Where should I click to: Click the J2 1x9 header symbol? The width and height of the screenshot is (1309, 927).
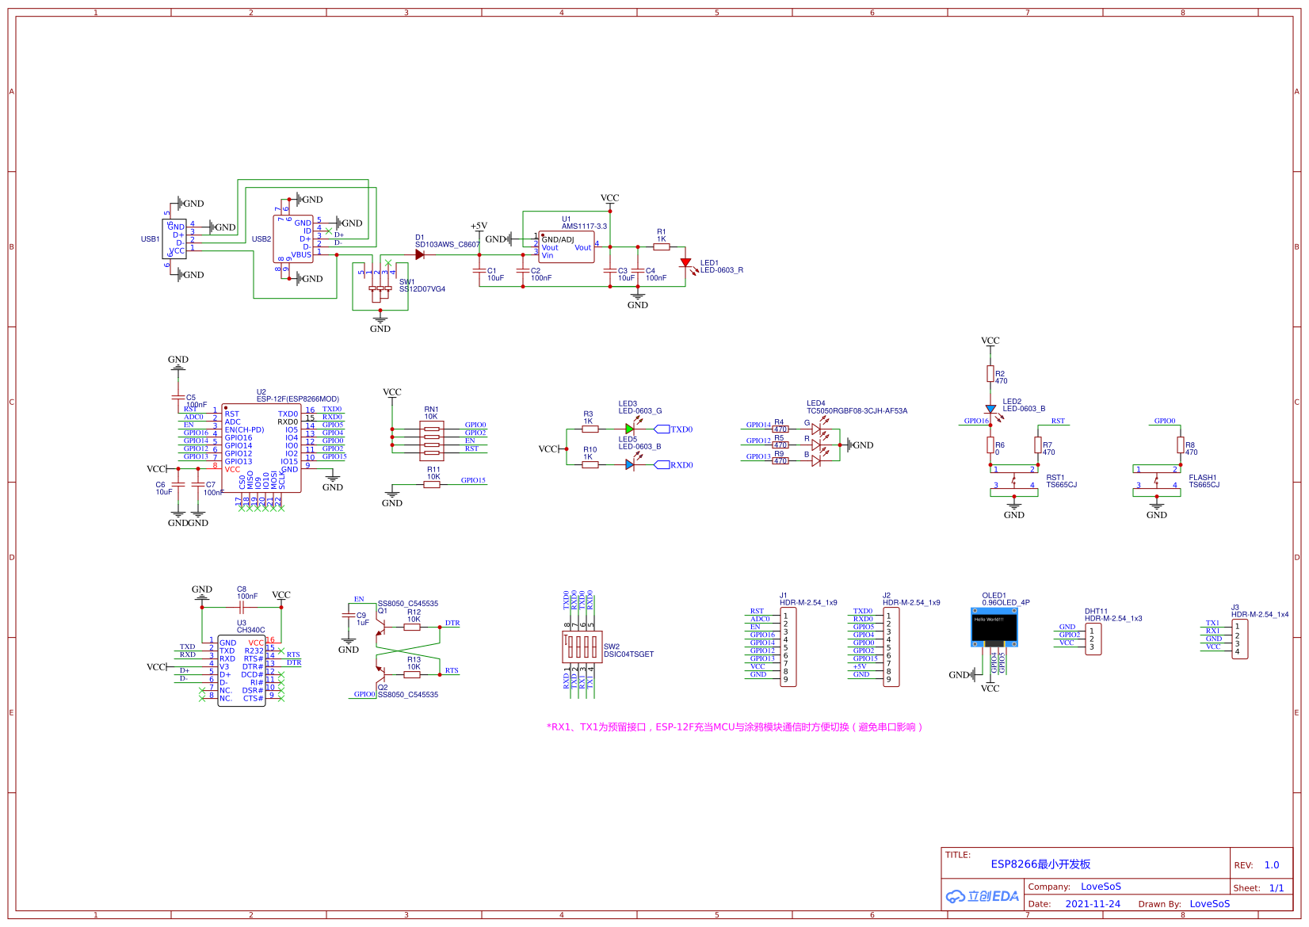tap(891, 647)
